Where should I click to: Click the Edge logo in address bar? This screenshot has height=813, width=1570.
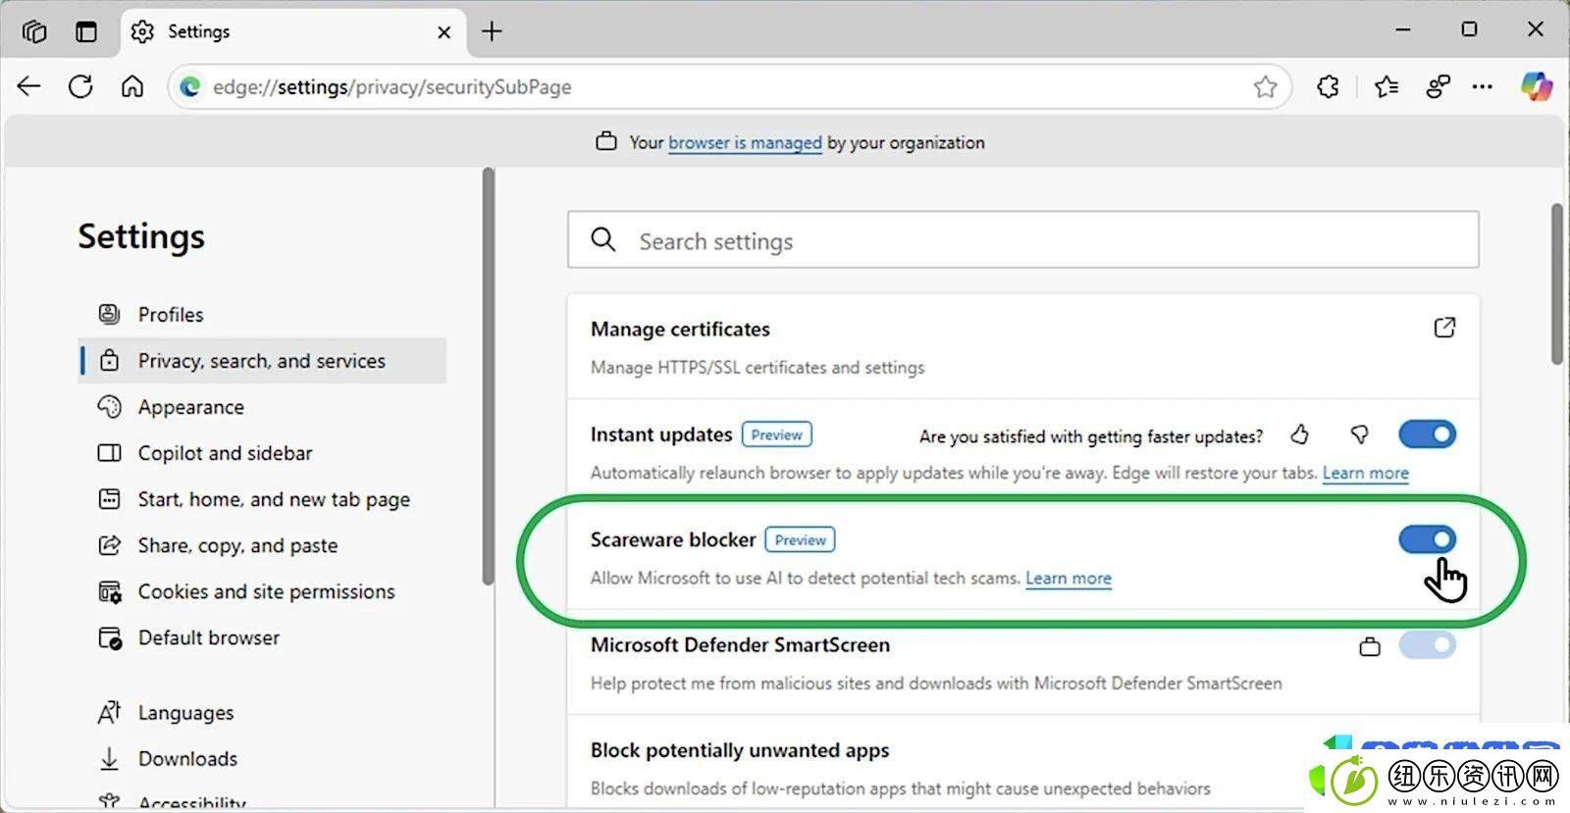pos(190,87)
